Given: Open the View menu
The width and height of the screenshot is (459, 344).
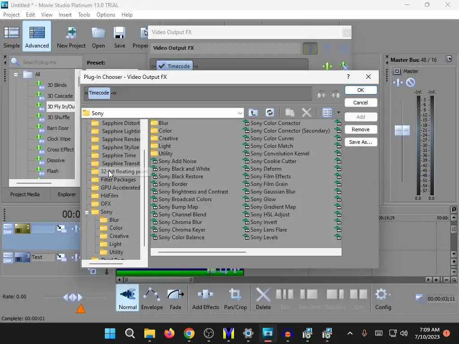Looking at the screenshot, I should tap(47, 15).
